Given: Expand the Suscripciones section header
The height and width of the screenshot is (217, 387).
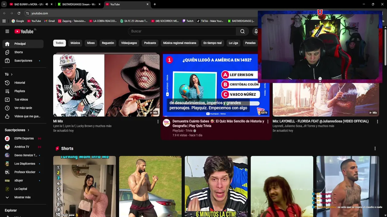Looking at the screenshot, I should (17, 130).
